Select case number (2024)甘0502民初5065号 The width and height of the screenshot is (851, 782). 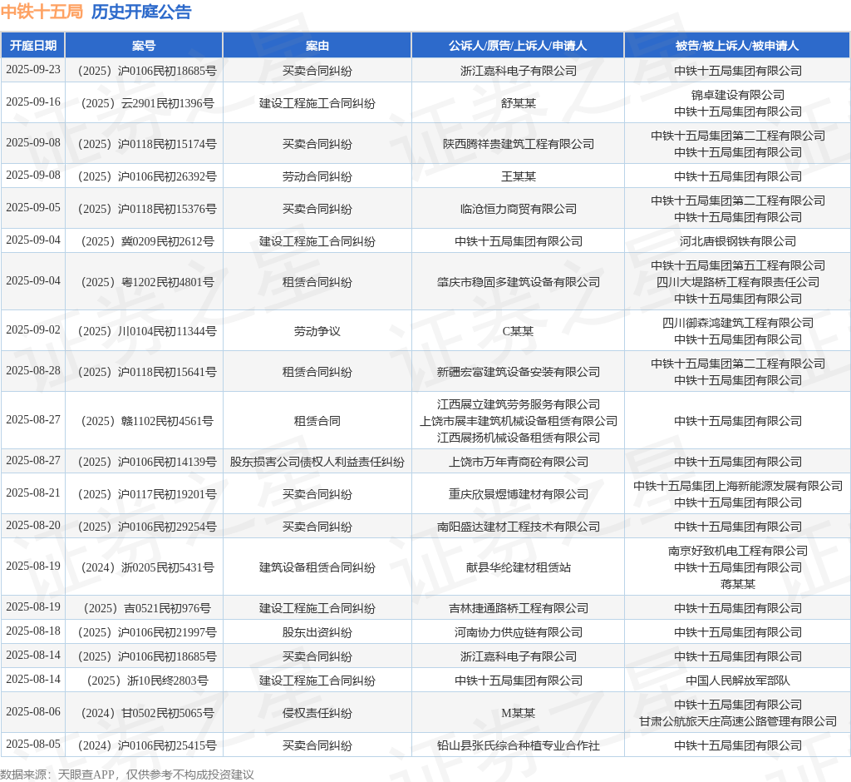[x=147, y=713]
